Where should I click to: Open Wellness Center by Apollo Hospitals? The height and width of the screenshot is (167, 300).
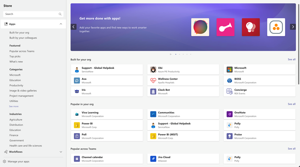point(183,80)
